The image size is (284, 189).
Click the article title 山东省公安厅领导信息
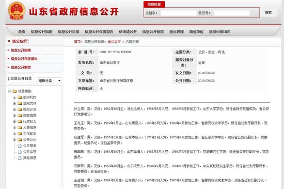116,81
